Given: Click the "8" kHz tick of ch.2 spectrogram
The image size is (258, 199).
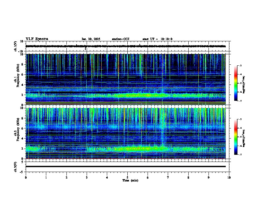Looking at the screenshot, I should pos(22,118).
